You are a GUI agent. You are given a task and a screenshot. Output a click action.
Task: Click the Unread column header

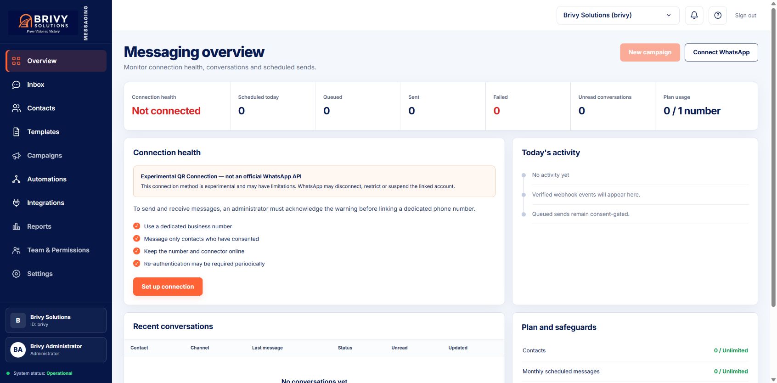399,348
